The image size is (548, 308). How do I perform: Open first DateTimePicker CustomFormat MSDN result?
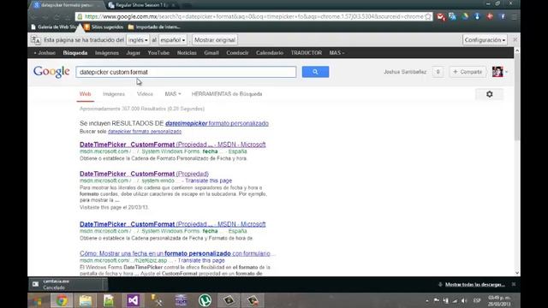pyautogui.click(x=173, y=145)
